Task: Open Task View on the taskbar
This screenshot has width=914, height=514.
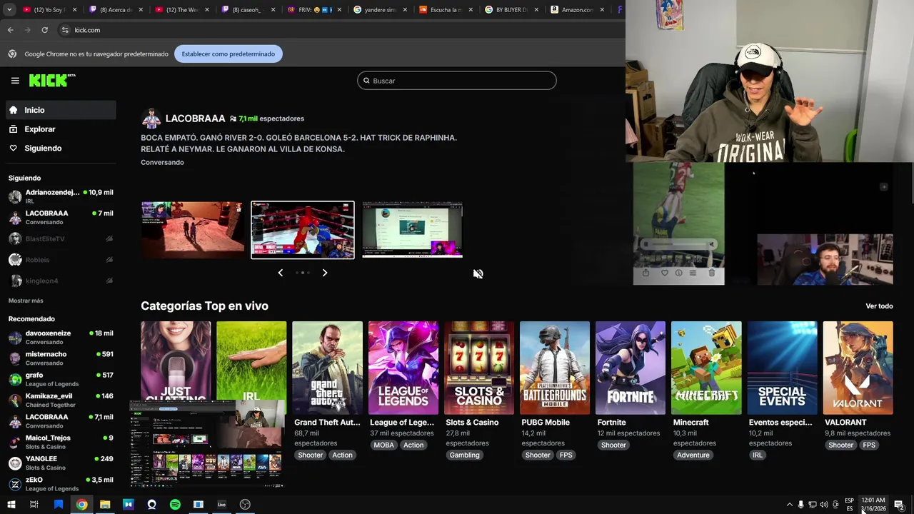Action: point(34,505)
